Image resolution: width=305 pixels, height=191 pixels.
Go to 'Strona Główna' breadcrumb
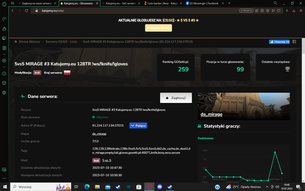click(29, 42)
